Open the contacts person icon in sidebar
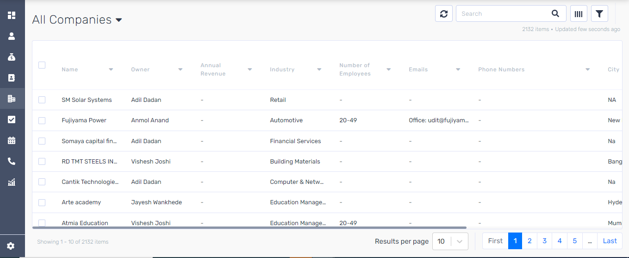The image size is (629, 258). click(12, 36)
